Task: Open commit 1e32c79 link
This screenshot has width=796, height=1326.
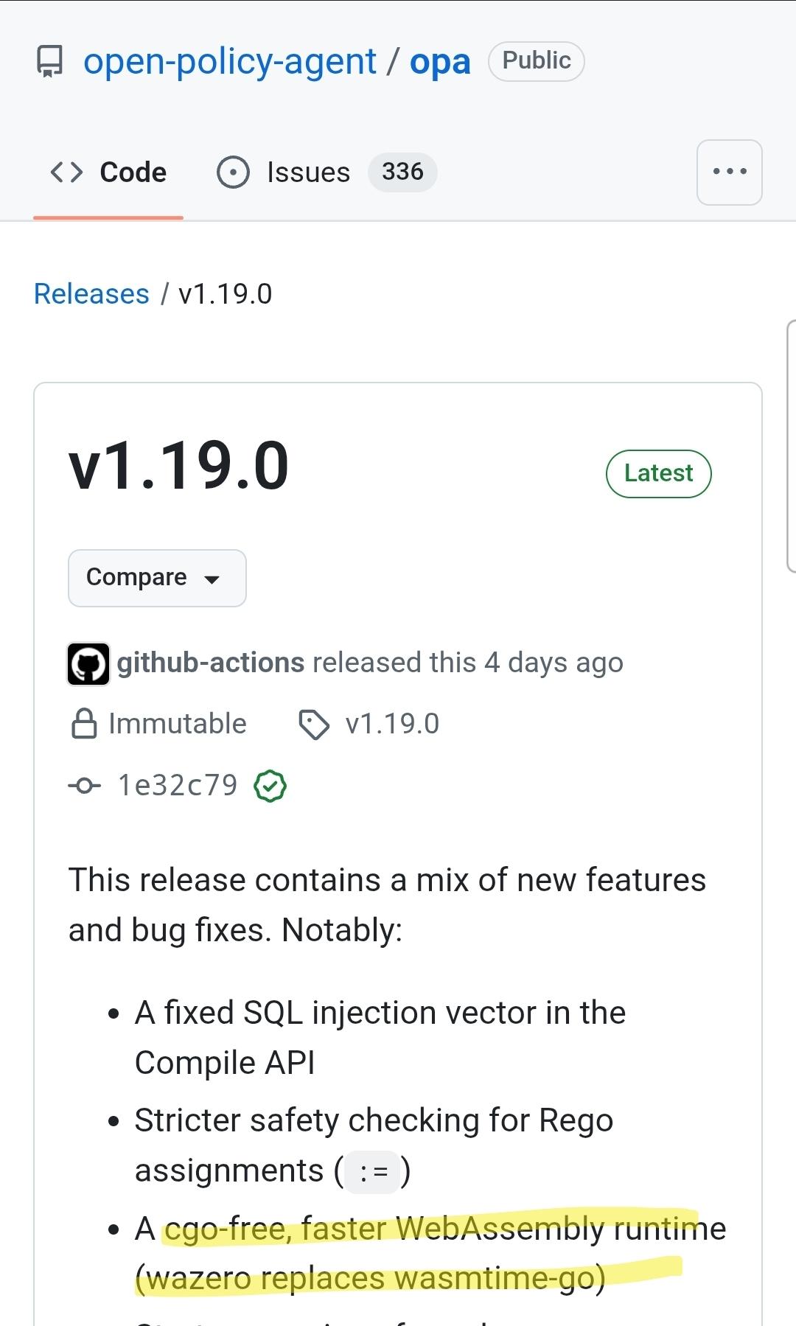Action: coord(178,786)
